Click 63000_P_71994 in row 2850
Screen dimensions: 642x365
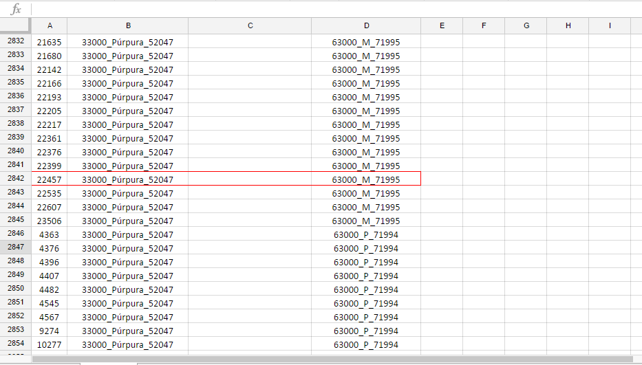[366, 289]
